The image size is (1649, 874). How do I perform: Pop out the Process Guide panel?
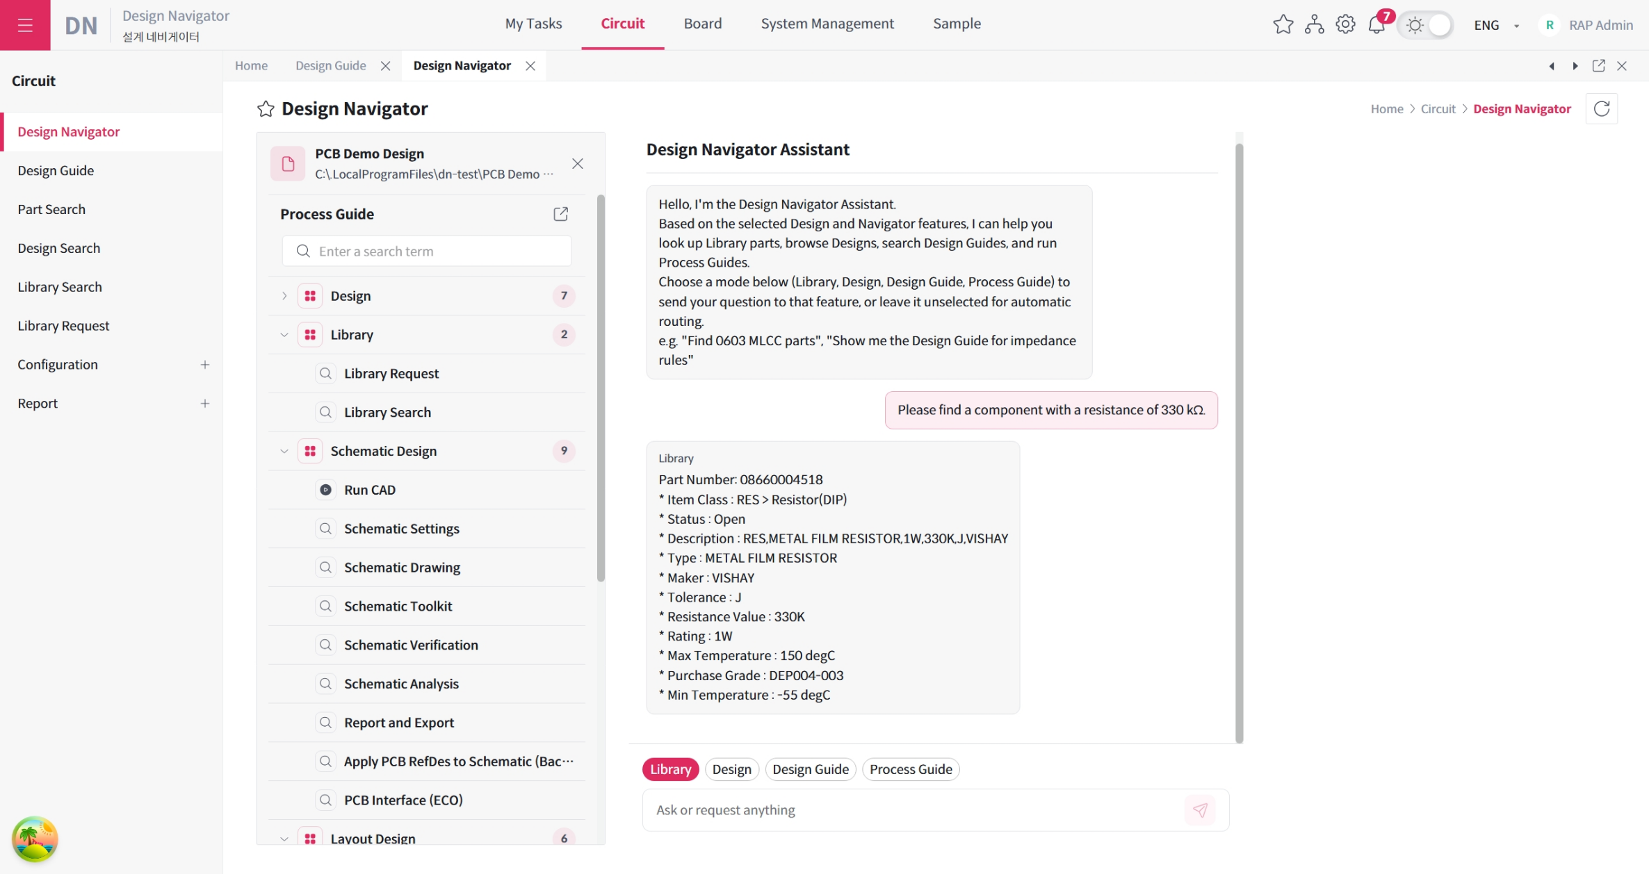coord(560,214)
